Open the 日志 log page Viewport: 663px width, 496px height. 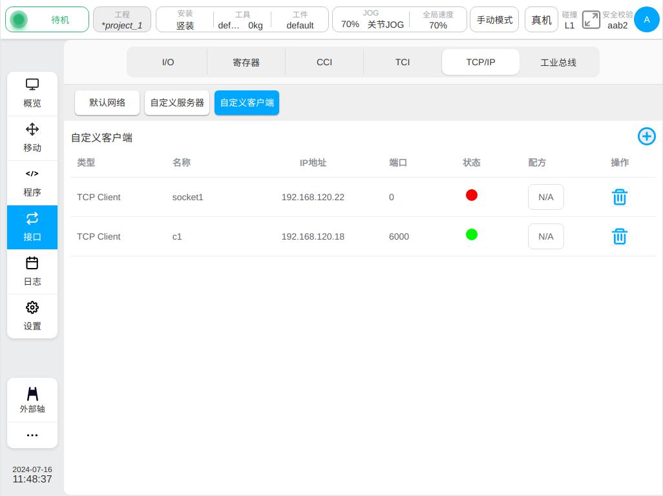click(32, 272)
